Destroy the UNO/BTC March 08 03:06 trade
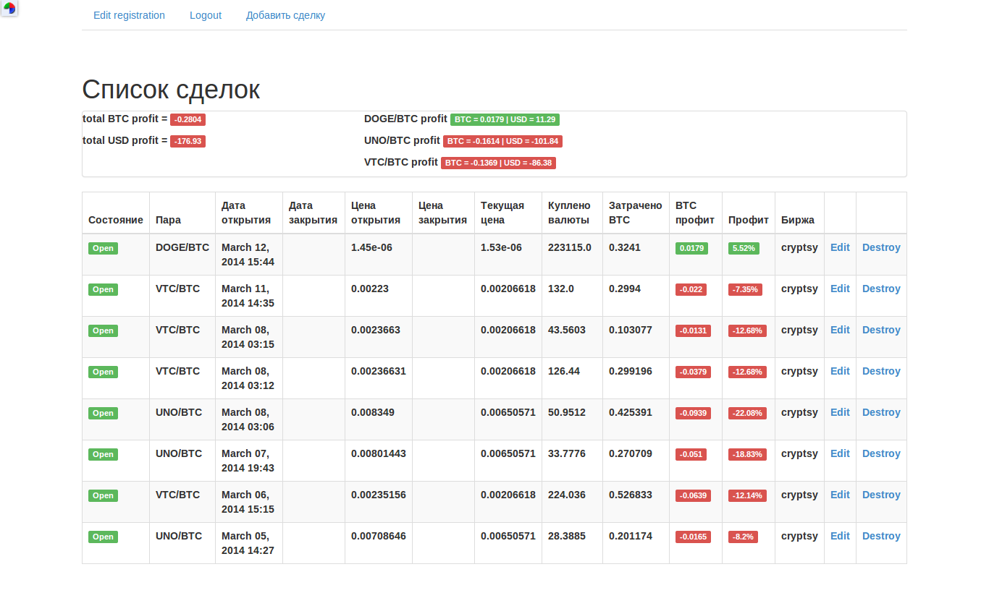Viewport: 989px width, 593px height. 881,412
